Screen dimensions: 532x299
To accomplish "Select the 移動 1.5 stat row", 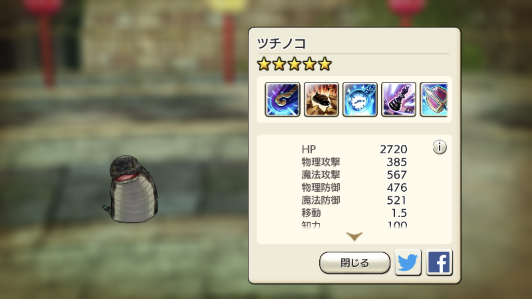I will [355, 213].
